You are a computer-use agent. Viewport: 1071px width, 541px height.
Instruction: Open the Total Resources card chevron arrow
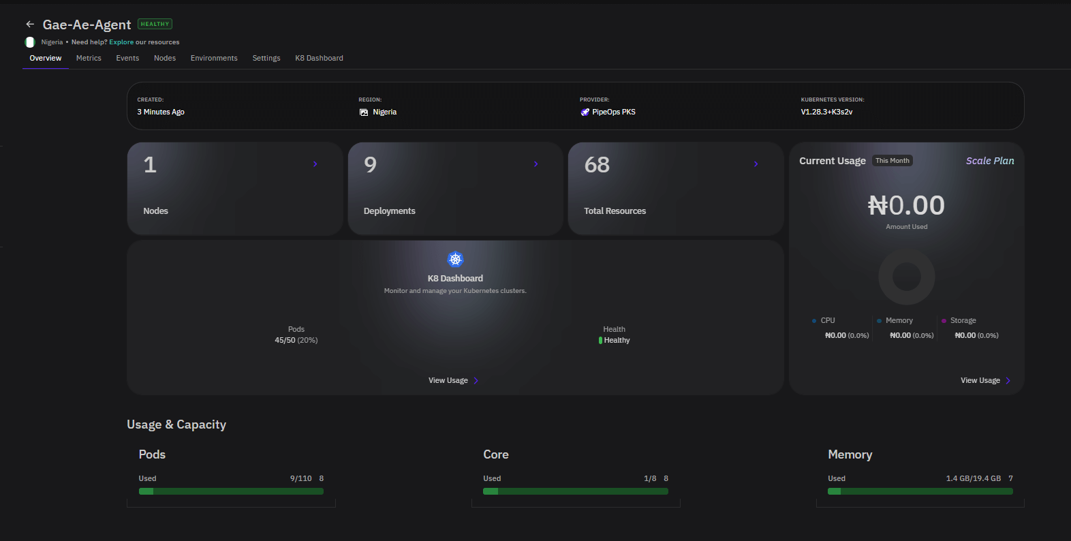(756, 164)
